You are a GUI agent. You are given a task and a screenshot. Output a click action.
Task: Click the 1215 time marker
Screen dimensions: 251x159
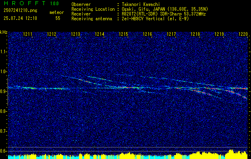coord(123,34)
